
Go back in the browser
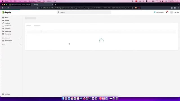point(2,8)
